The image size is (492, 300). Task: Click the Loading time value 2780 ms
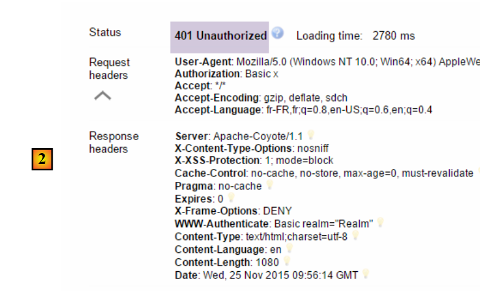click(x=393, y=36)
